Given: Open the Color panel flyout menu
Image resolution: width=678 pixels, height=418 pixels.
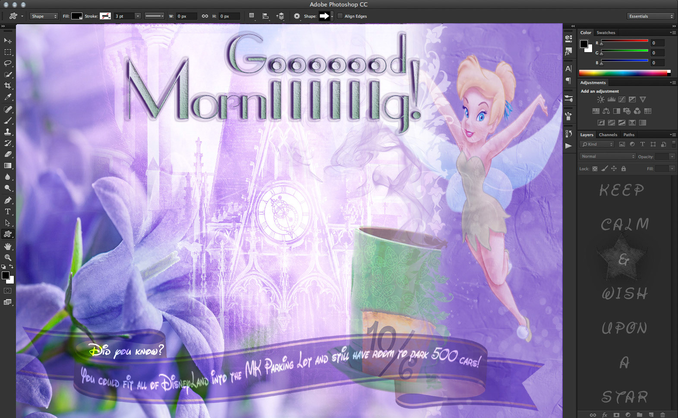Looking at the screenshot, I should [x=673, y=33].
